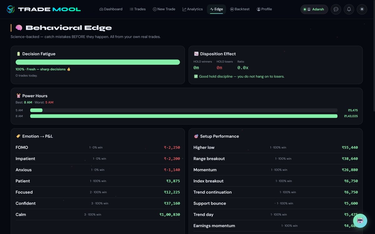Select the Focused emotion row
The height and width of the screenshot is (234, 375).
pyautogui.click(x=98, y=192)
